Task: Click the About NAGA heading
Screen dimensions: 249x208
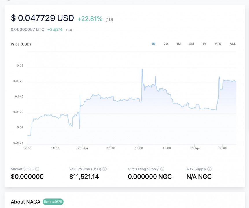Action: point(25,202)
